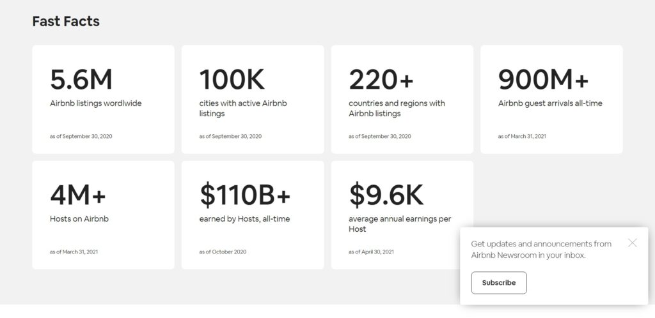Viewport: 655px width, 318px height.
Task: Click the 4M+ Hosts on Airbnb card
Action: (103, 215)
